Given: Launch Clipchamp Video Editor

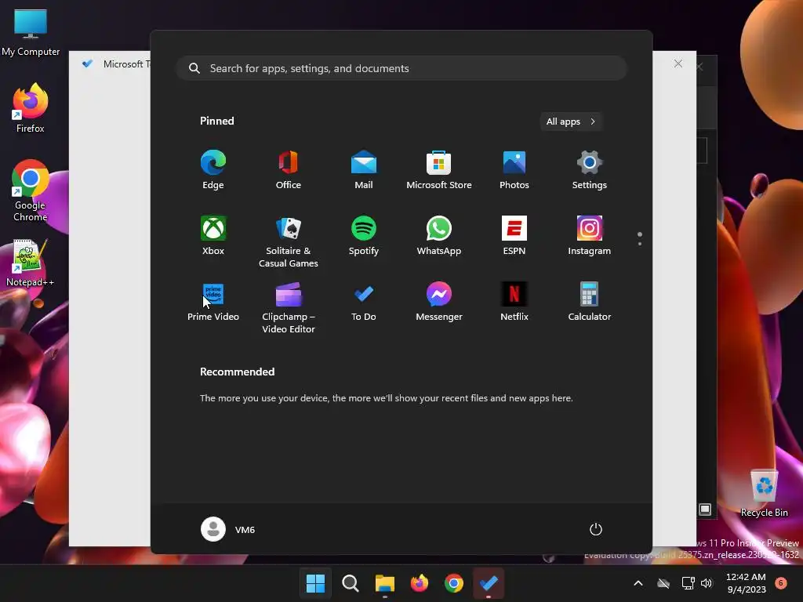Looking at the screenshot, I should click(x=289, y=307).
